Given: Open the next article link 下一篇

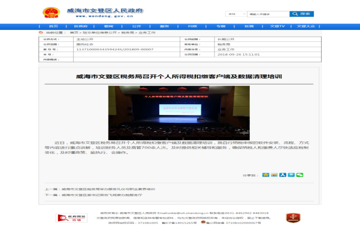Looking at the screenshot, I should click(93, 195).
